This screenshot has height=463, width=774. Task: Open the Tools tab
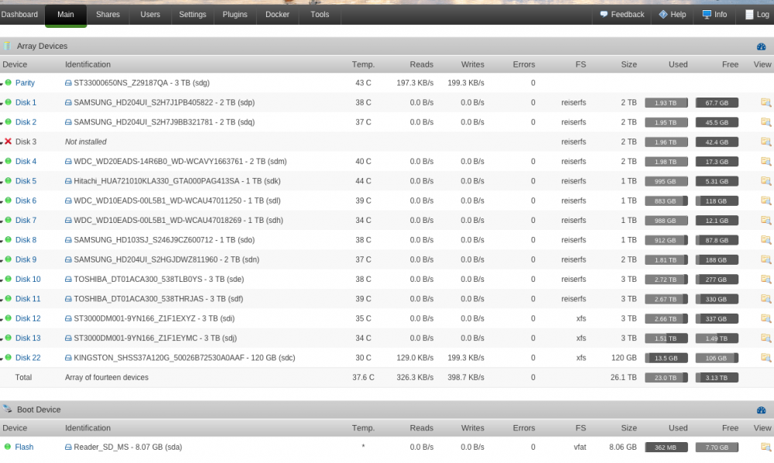click(x=320, y=14)
